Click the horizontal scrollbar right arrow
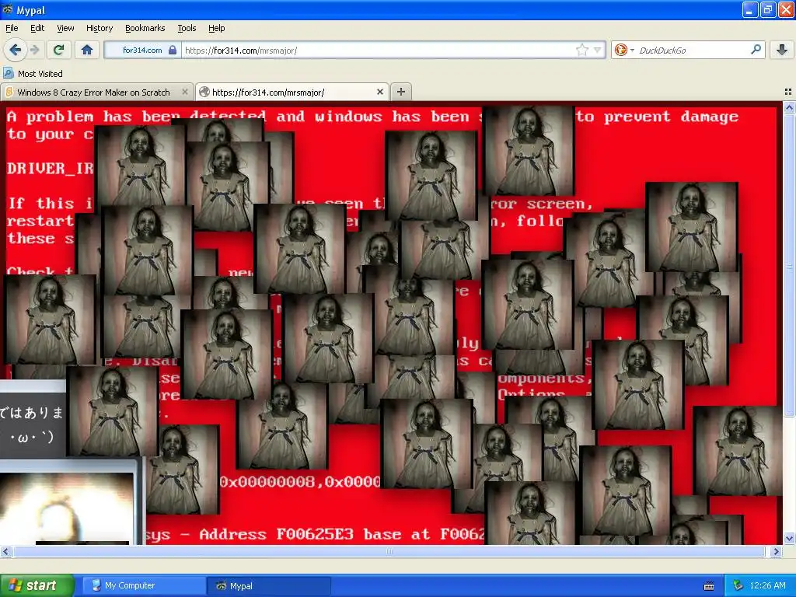Viewport: 796px width, 597px height. 777,551
